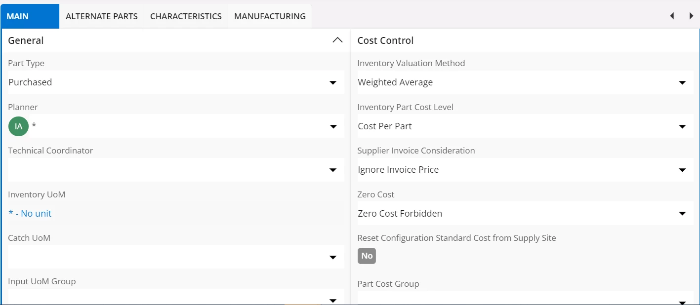The height and width of the screenshot is (305, 700).
Task: Switch to the Alternate Parts tab
Action: click(102, 16)
